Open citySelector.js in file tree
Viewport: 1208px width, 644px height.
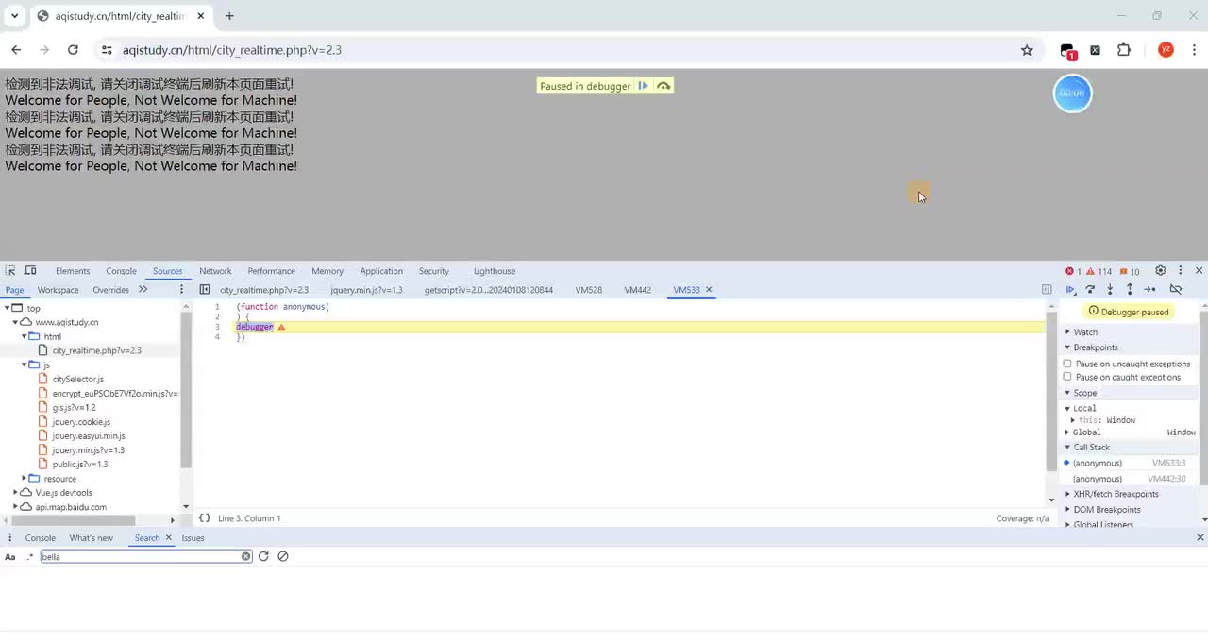77,379
